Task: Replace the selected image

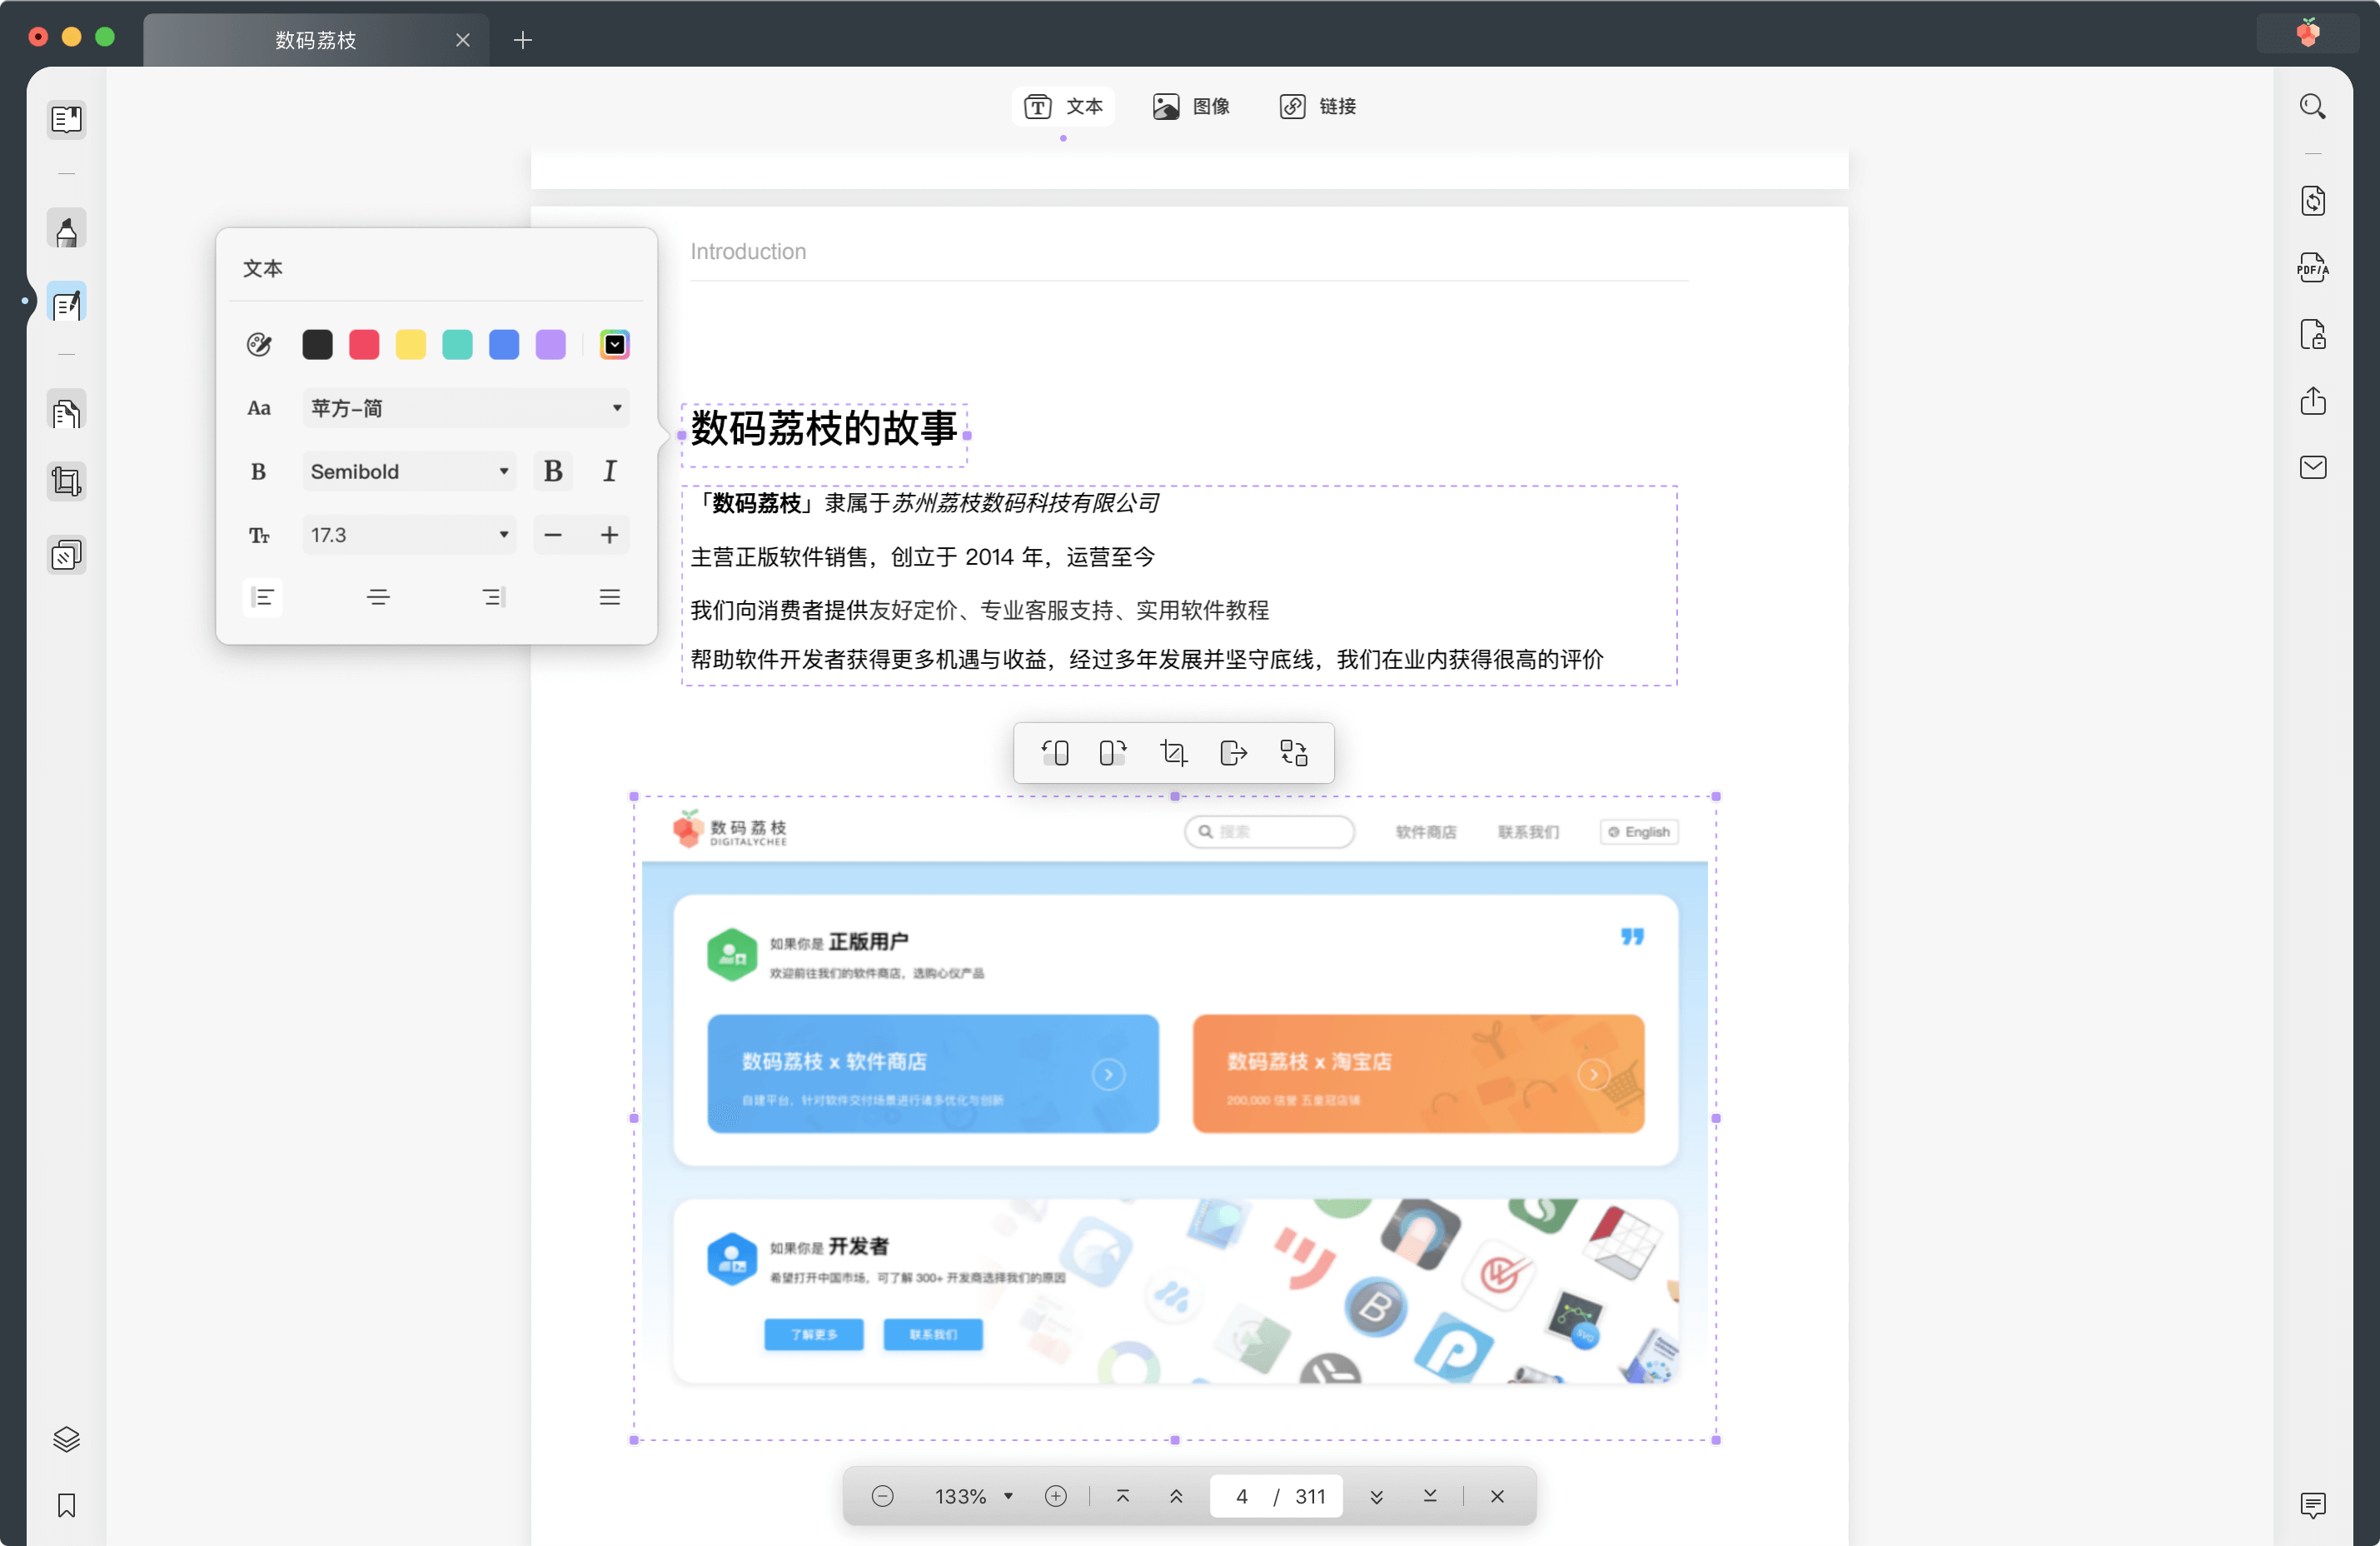Action: 1293,752
